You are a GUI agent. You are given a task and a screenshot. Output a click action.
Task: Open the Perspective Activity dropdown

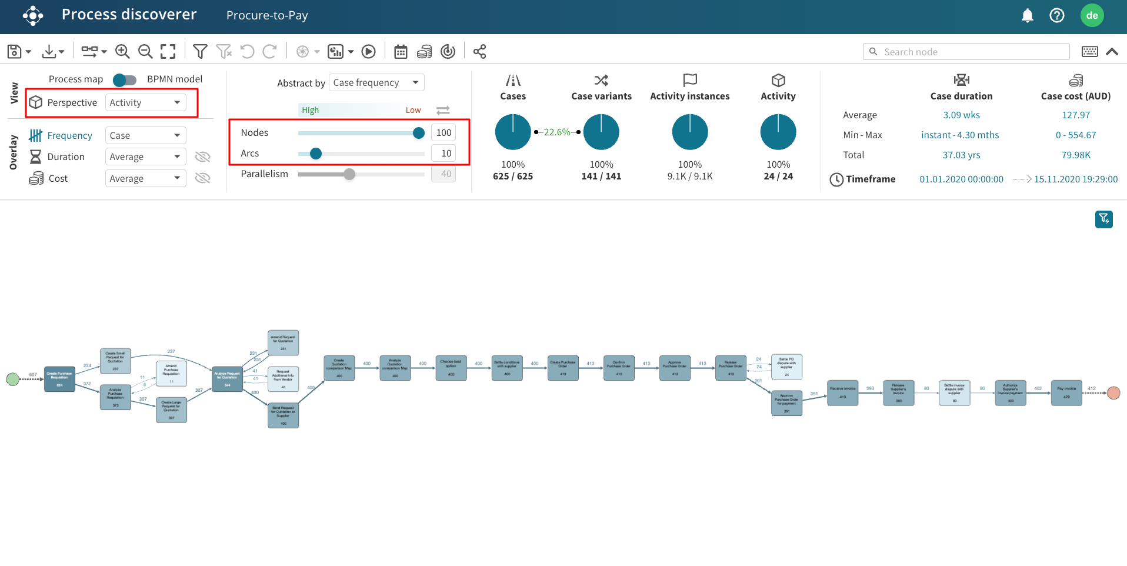coord(145,102)
